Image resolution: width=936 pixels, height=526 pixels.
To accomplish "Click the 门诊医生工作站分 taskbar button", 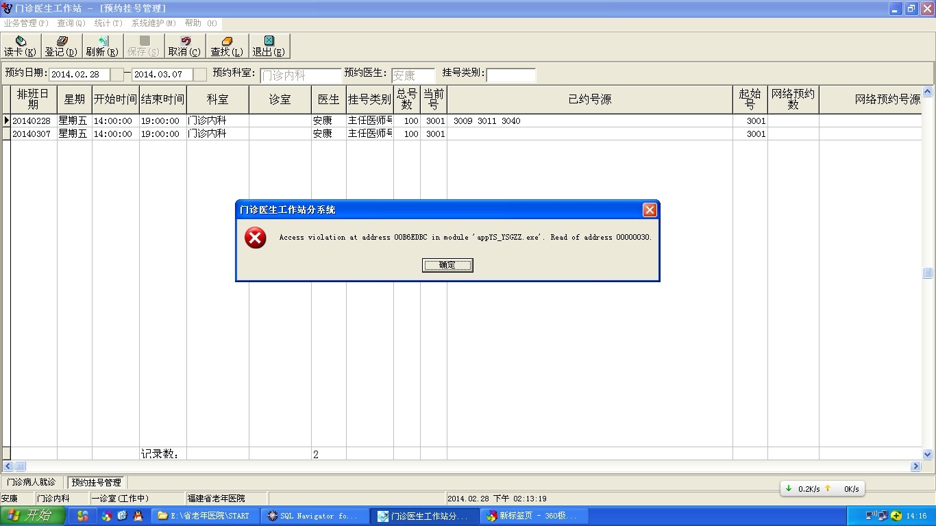I will [x=424, y=516].
